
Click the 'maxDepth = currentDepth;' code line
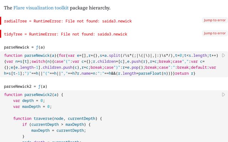[58, 130]
